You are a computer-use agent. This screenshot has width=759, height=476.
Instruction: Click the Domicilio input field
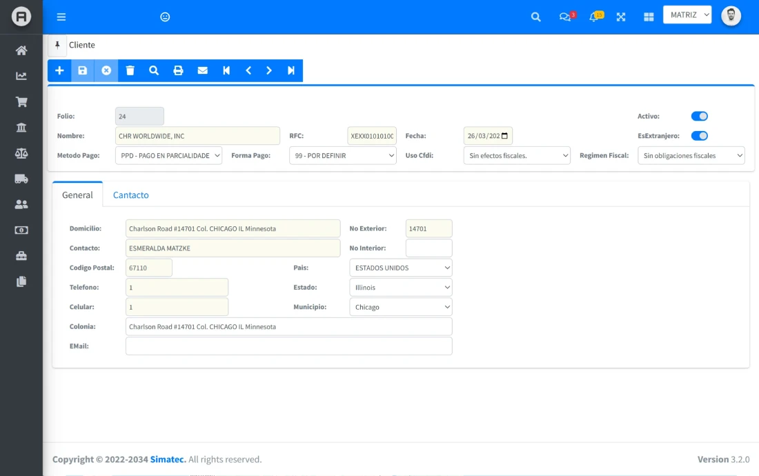pos(233,229)
